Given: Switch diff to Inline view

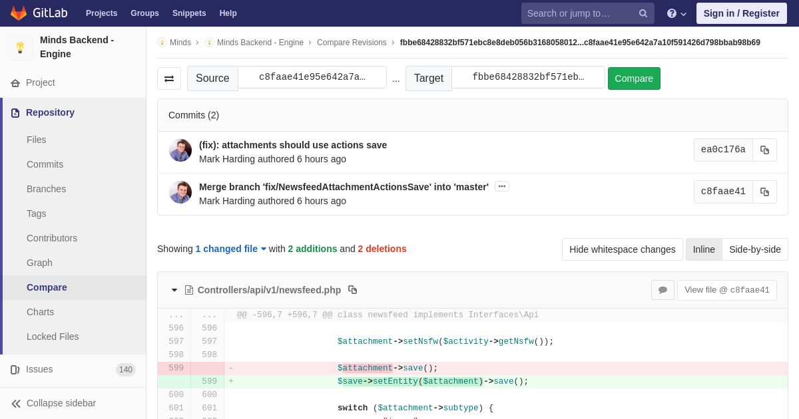Looking at the screenshot, I should click(704, 249).
